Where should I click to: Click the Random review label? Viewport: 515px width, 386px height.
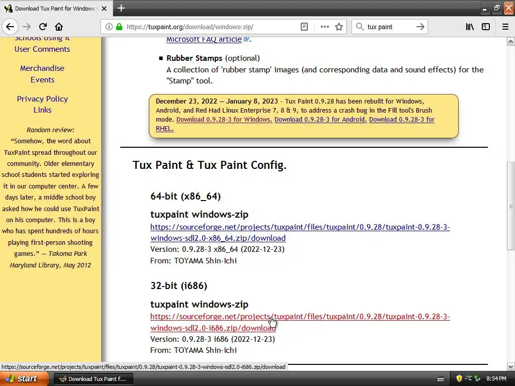(x=50, y=130)
